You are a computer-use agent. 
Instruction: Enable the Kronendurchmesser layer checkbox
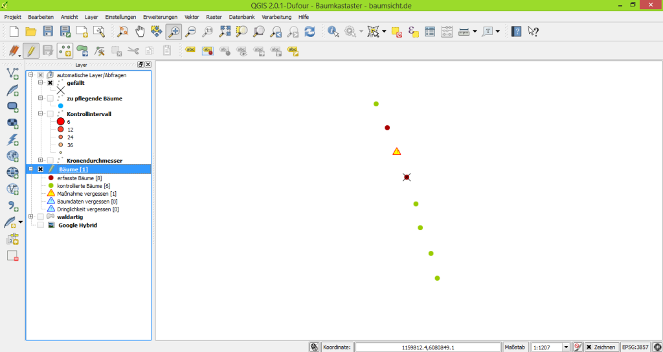[51, 161]
